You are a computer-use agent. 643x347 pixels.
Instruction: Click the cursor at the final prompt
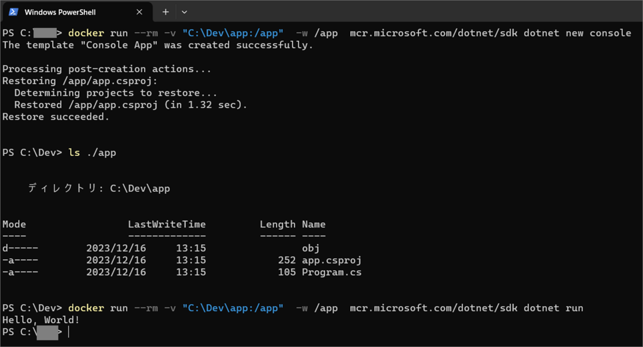(x=69, y=333)
